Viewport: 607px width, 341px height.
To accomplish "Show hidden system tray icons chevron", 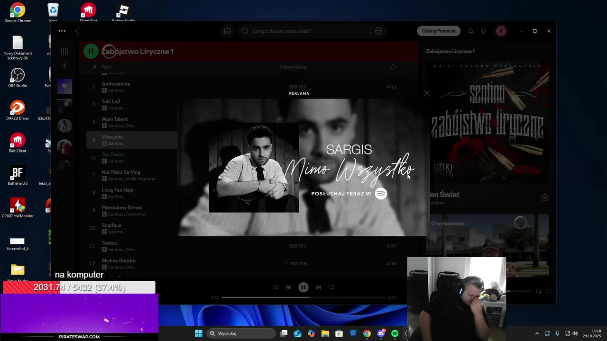I will click(x=537, y=333).
